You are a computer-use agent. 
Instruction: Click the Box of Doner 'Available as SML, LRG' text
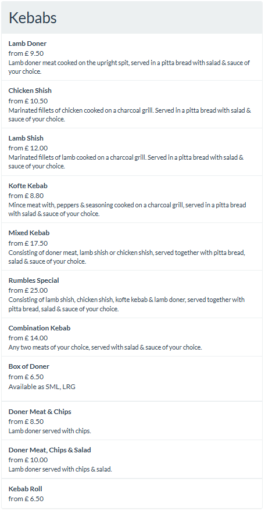[x=42, y=387]
